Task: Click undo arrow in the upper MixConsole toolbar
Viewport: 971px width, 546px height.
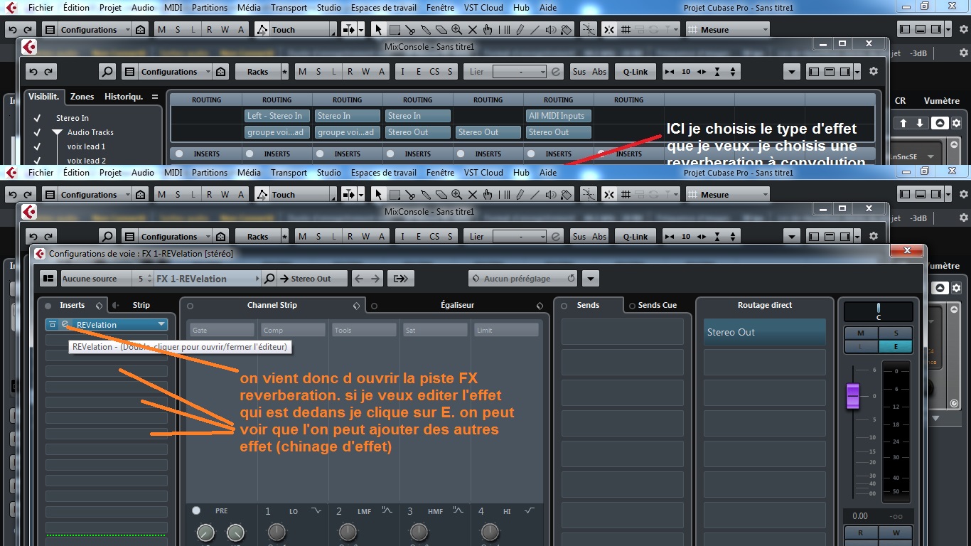Action: click(x=33, y=72)
